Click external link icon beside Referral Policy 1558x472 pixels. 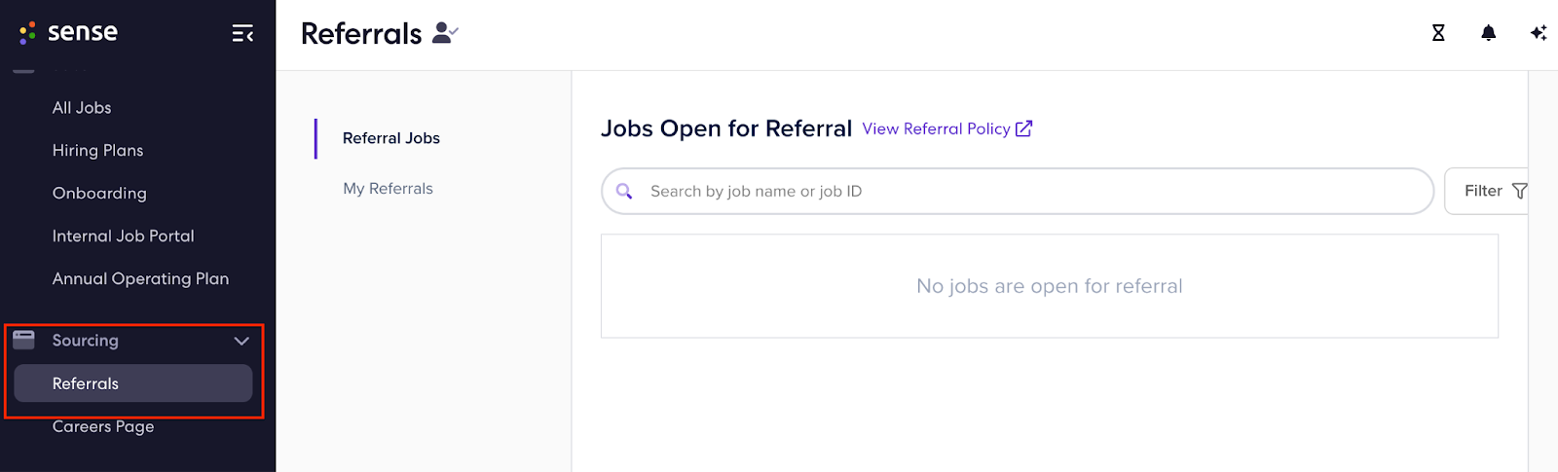coord(1023,128)
